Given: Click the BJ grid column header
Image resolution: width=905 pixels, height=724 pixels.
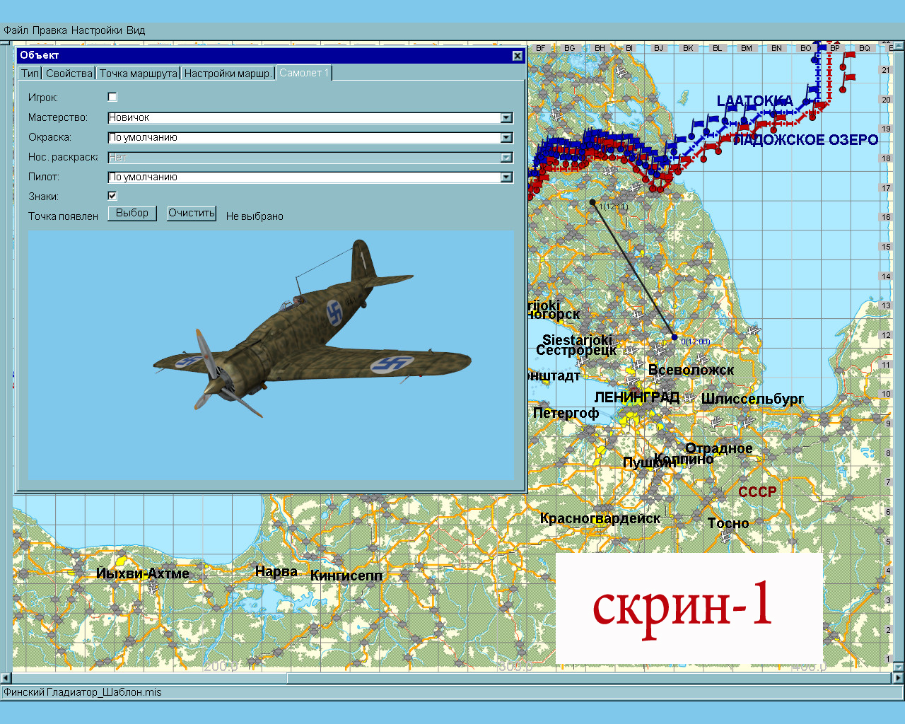Looking at the screenshot, I should pos(658,48).
